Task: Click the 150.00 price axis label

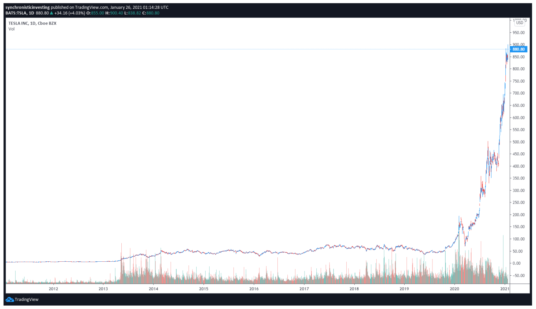Action: tap(519, 227)
